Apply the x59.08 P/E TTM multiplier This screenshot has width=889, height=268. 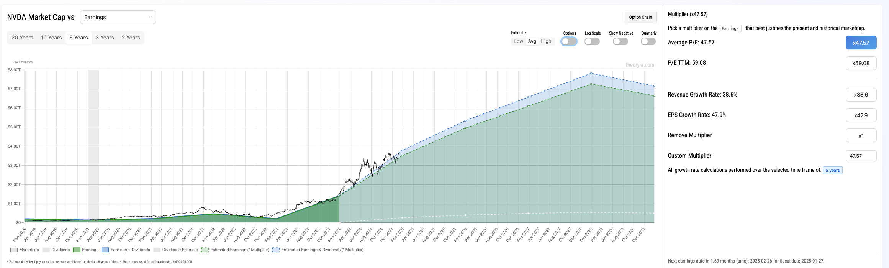861,63
